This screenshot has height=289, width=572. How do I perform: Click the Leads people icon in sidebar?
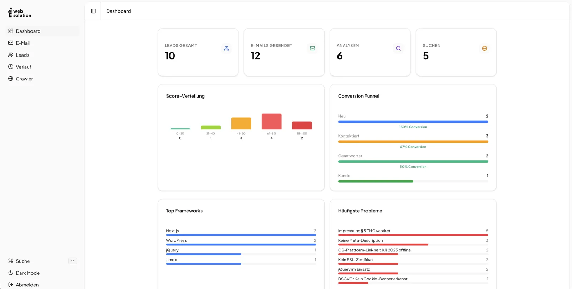[11, 55]
